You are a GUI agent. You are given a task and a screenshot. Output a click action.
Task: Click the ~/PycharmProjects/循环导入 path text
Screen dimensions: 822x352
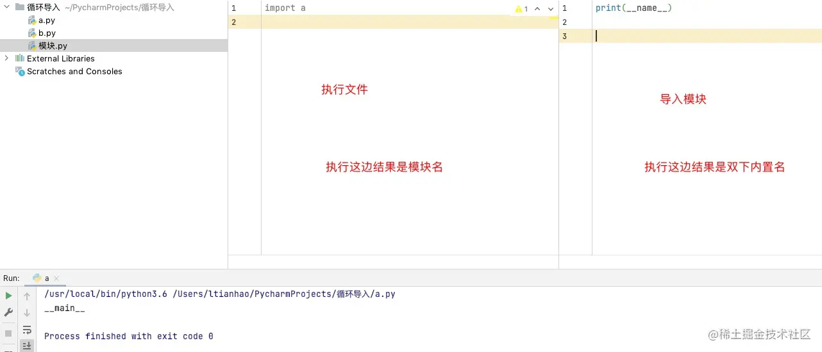point(119,8)
